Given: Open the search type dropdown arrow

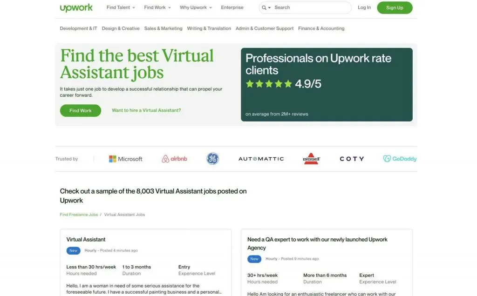Looking at the screenshot, I should pyautogui.click(x=270, y=7).
